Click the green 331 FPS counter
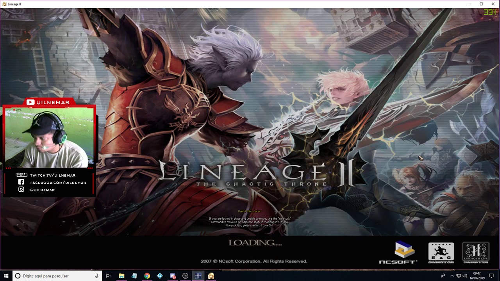500x281 pixels. click(x=490, y=12)
